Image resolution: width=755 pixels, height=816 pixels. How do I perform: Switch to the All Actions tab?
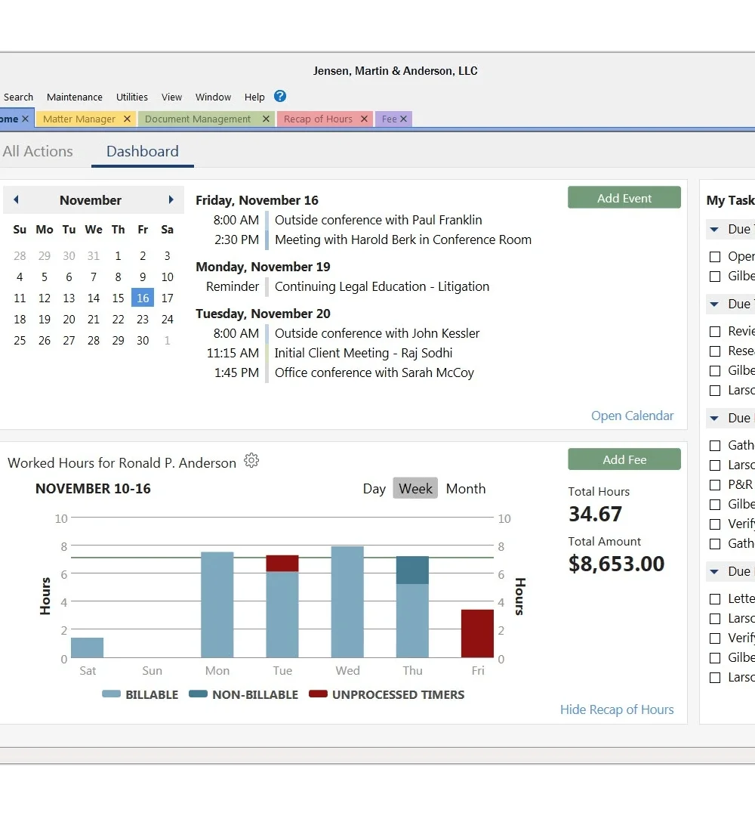(x=38, y=151)
